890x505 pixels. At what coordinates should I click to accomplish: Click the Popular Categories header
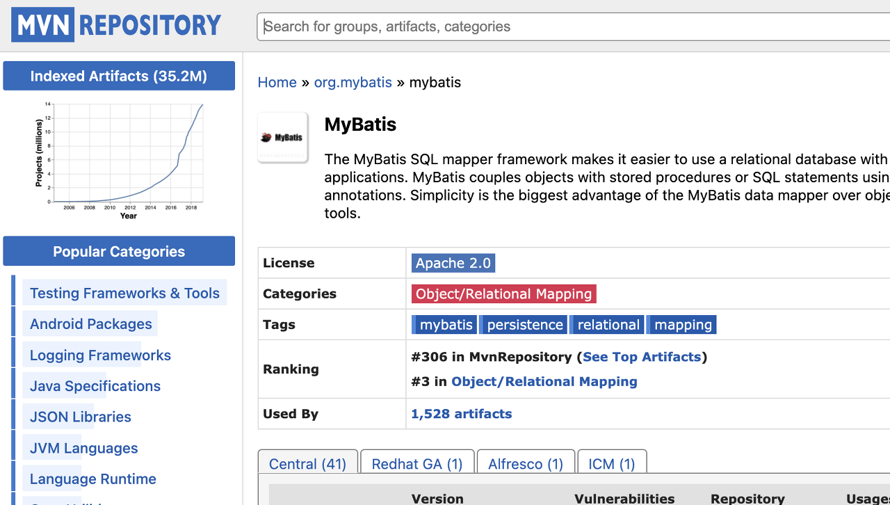coord(119,251)
